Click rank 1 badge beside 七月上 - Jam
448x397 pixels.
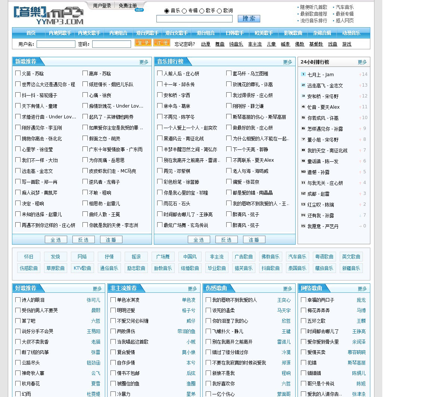pos(303,74)
